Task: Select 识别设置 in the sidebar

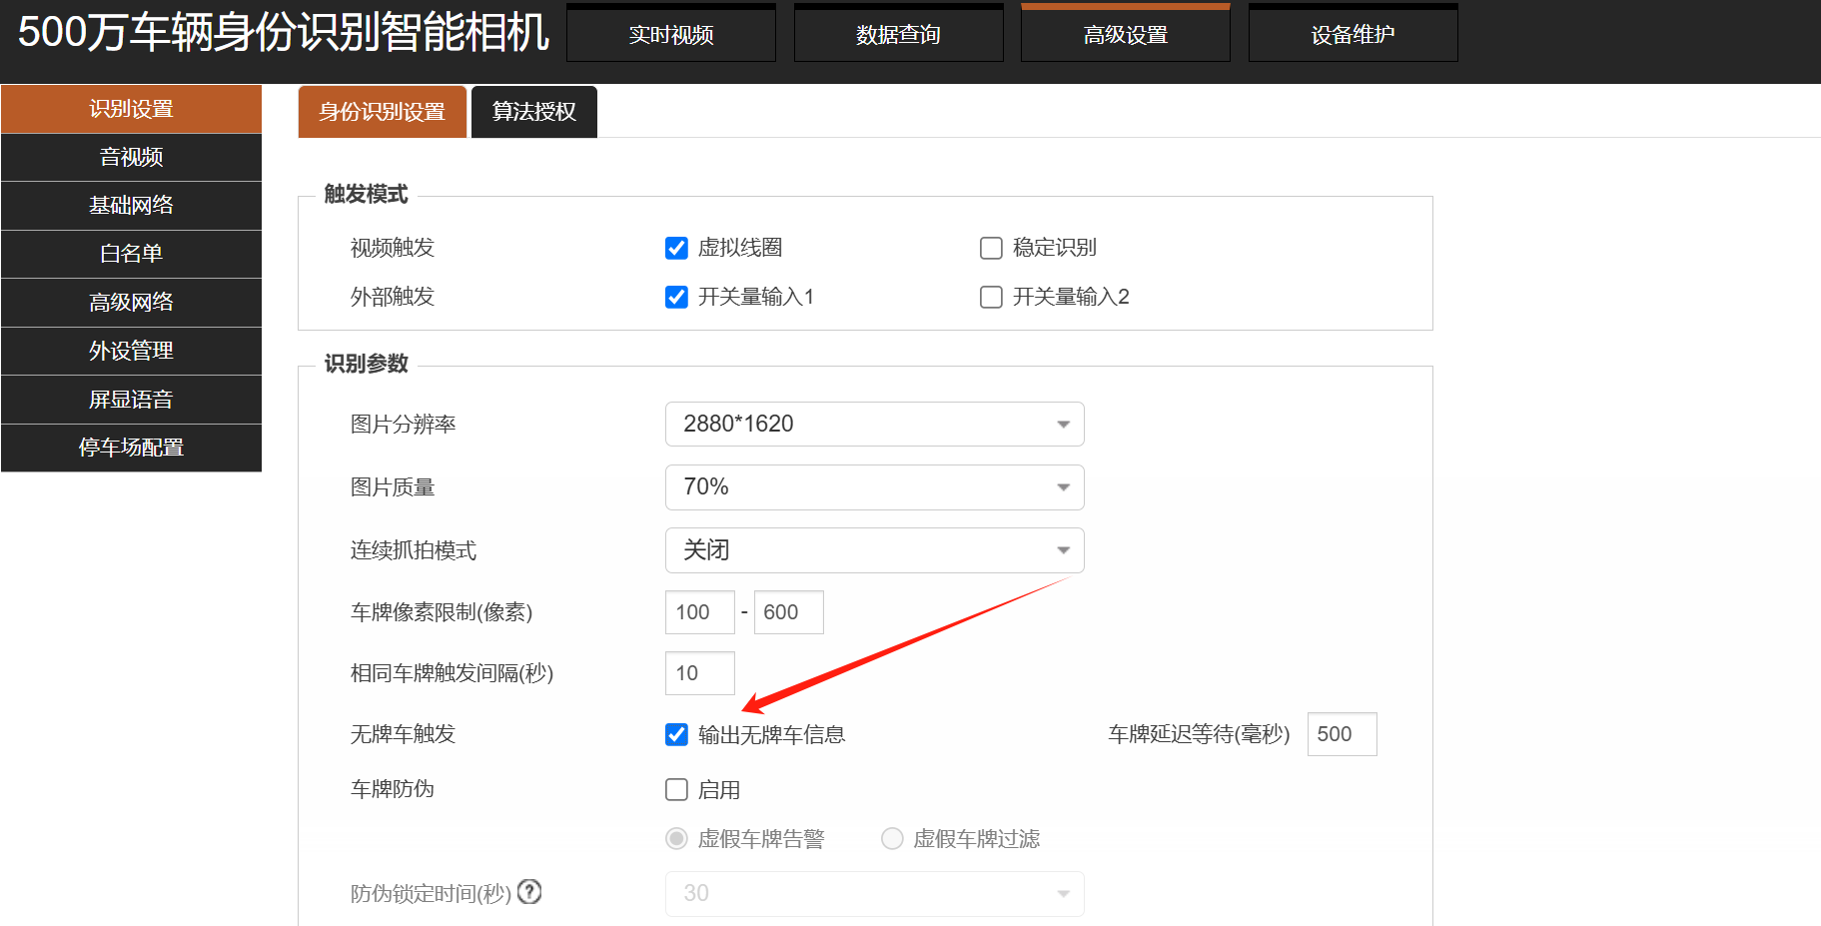Action: (131, 109)
